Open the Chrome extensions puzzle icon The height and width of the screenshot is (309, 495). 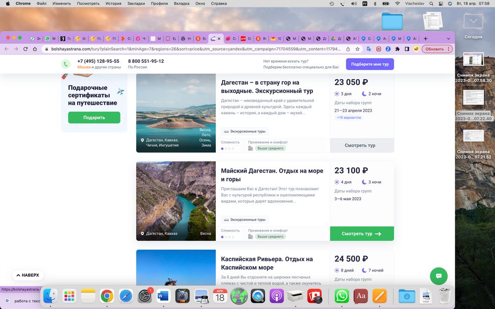(x=397, y=49)
